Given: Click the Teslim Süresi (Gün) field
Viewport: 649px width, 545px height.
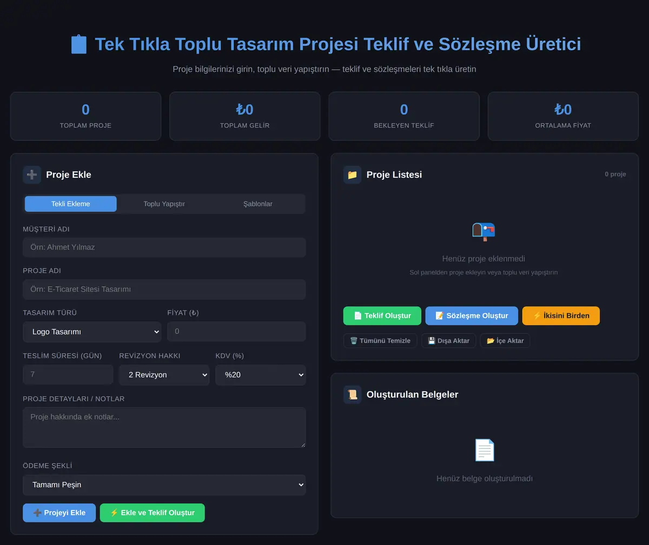Looking at the screenshot, I should coord(68,374).
